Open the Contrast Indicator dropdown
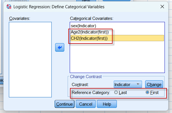 128,84
